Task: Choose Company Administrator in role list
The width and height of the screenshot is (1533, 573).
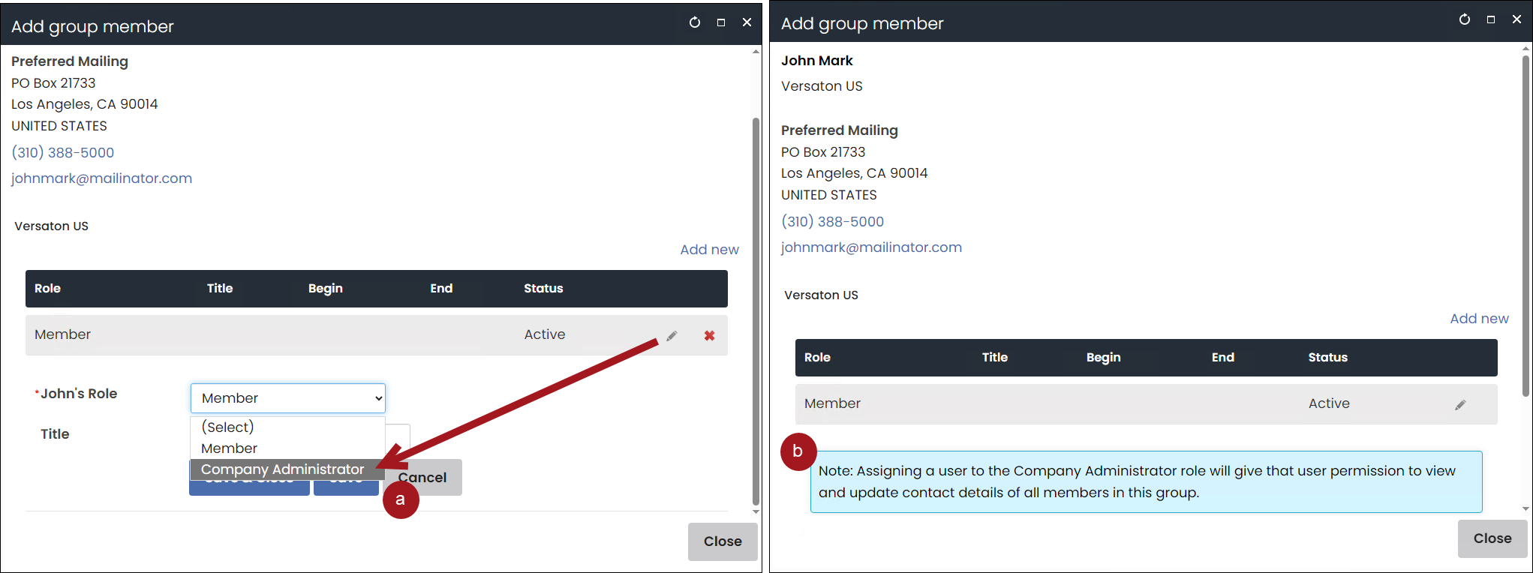Action: 287,469
